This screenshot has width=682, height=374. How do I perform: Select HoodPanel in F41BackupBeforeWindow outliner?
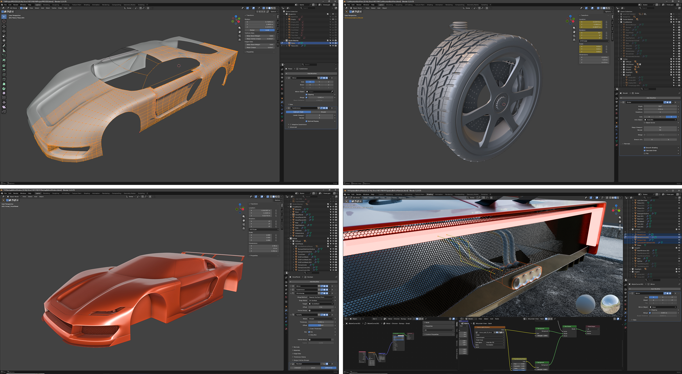[x=299, y=215]
